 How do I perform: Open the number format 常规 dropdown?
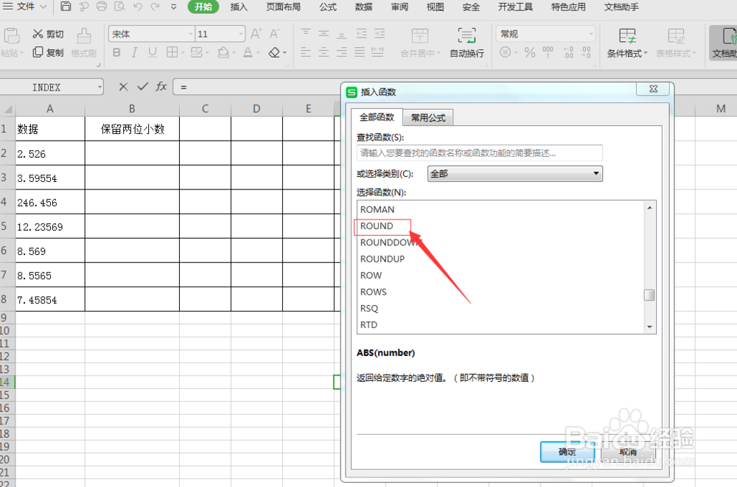pyautogui.click(x=591, y=34)
